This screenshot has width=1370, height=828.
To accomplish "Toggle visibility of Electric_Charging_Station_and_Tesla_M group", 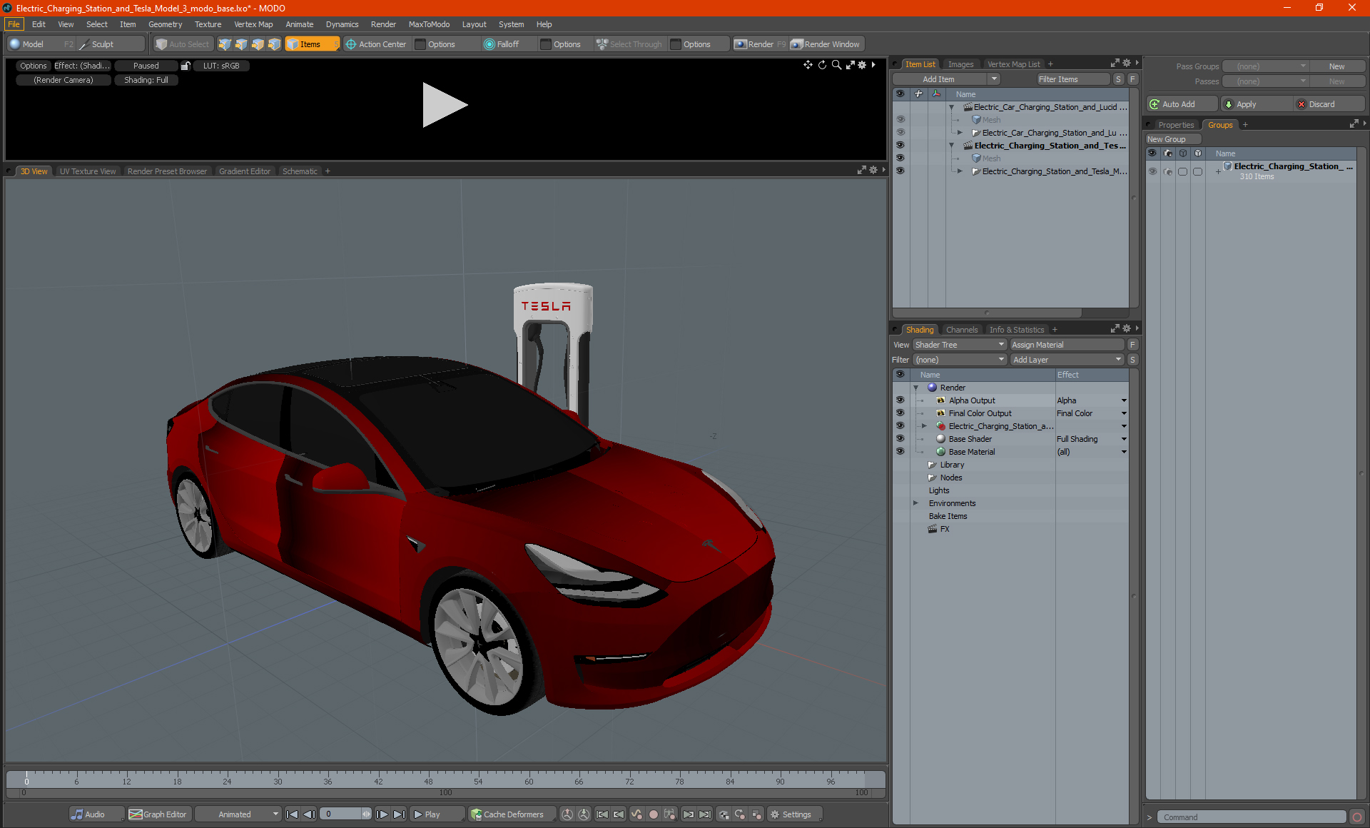I will [x=900, y=171].
